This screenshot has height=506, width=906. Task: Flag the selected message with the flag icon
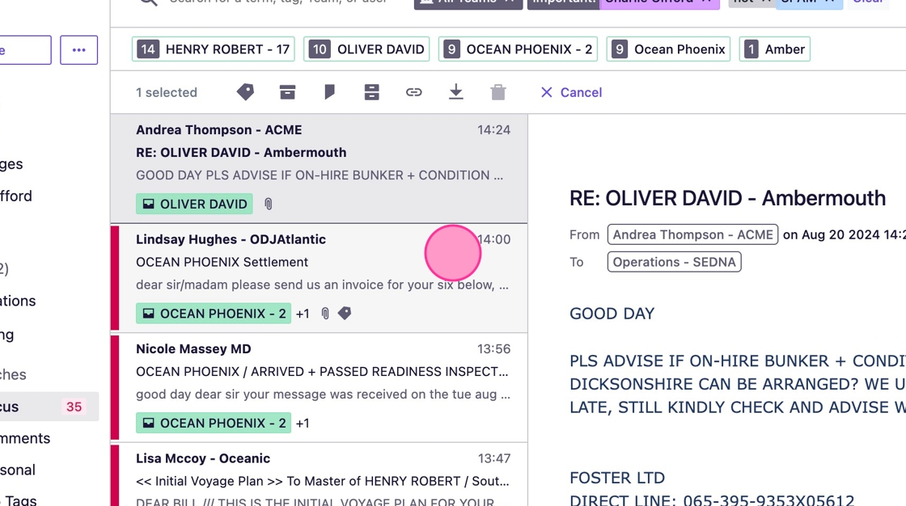click(329, 92)
